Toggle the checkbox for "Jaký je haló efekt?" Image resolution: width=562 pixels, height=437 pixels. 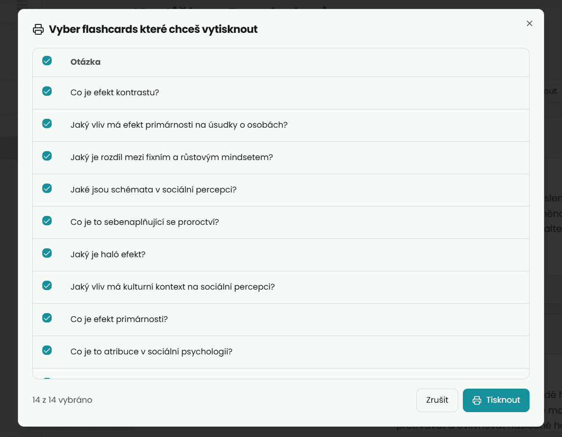47,253
